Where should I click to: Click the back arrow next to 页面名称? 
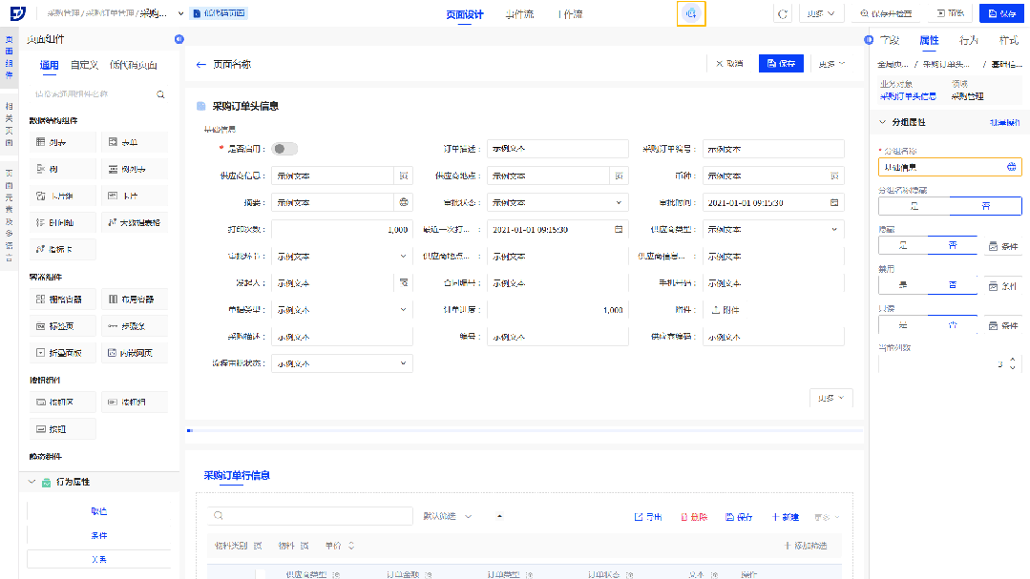tap(200, 64)
